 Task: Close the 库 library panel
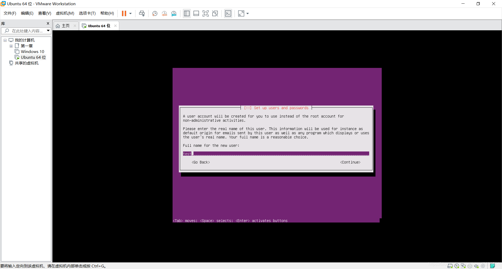tap(48, 24)
